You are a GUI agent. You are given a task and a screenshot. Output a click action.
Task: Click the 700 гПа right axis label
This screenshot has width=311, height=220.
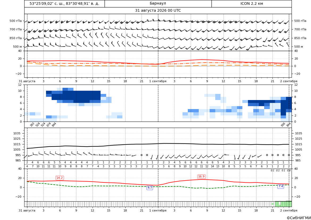pos(300,29)
